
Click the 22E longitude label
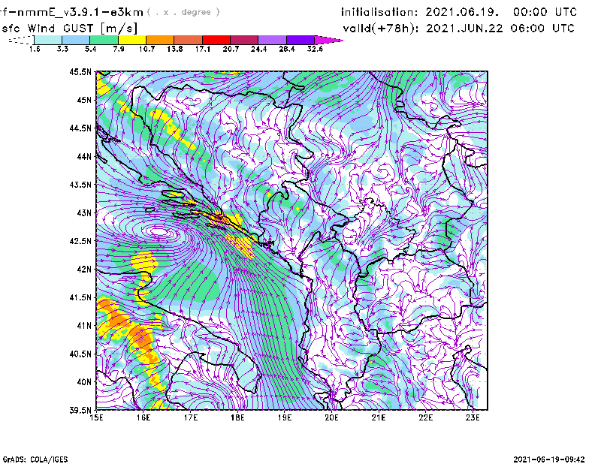tap(426, 417)
